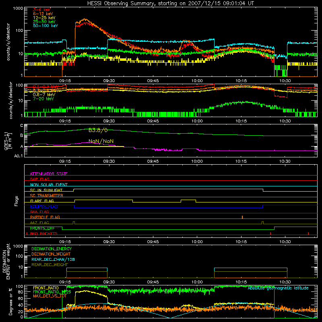Click the MAX_DET_VS_TOT legend label
This screenshot has width=322, height=322.
click(50, 296)
